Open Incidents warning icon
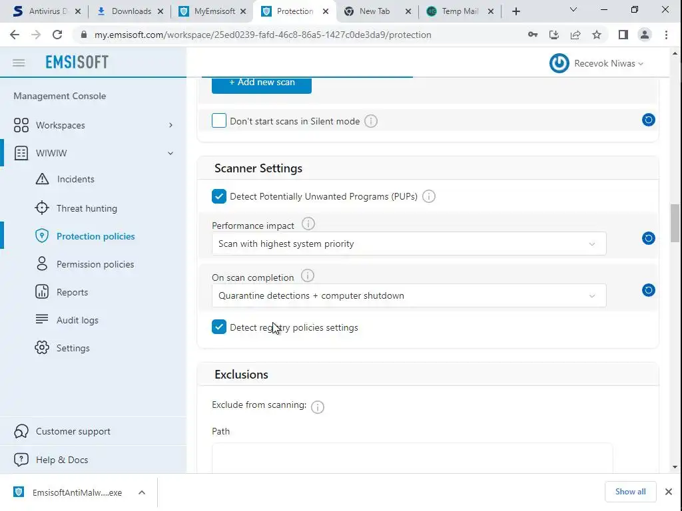682x511 pixels. click(42, 178)
